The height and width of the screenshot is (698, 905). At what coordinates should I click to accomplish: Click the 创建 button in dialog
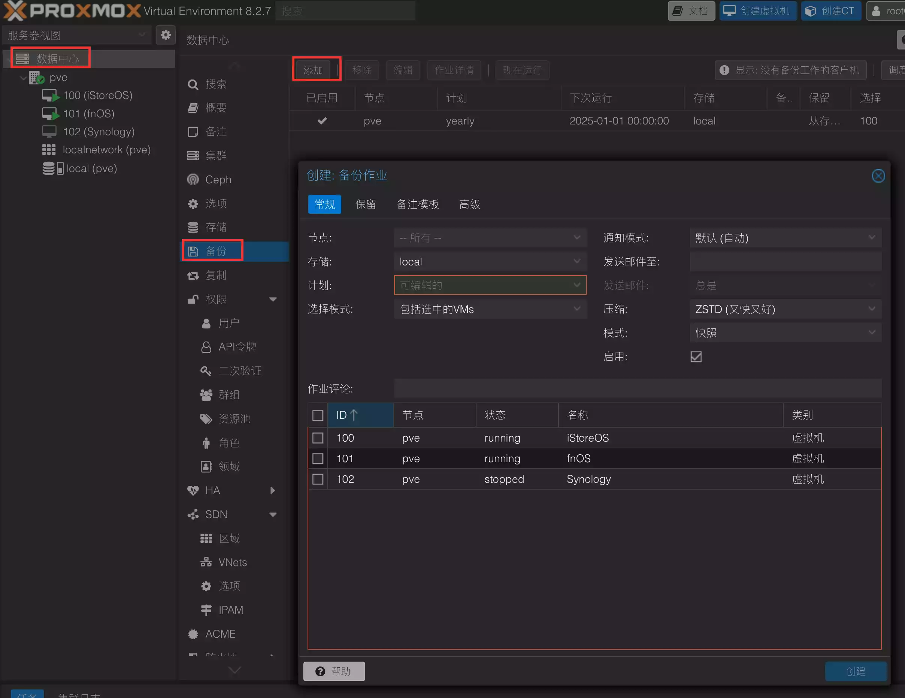pos(855,671)
